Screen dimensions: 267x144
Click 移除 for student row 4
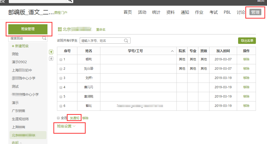click(x=246, y=87)
